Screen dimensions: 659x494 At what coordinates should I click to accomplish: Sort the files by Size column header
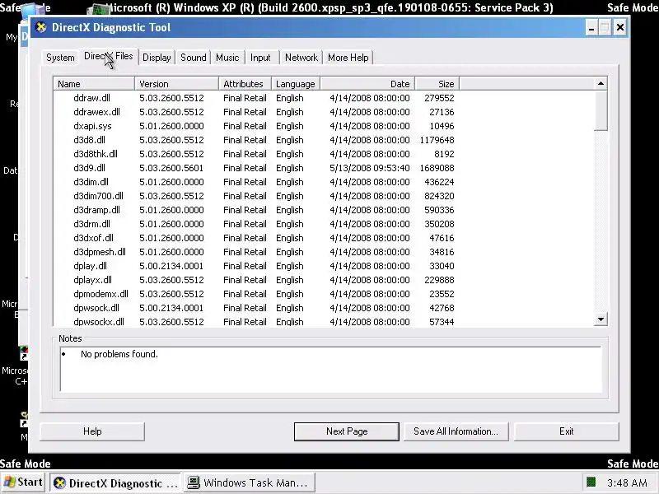click(x=437, y=84)
